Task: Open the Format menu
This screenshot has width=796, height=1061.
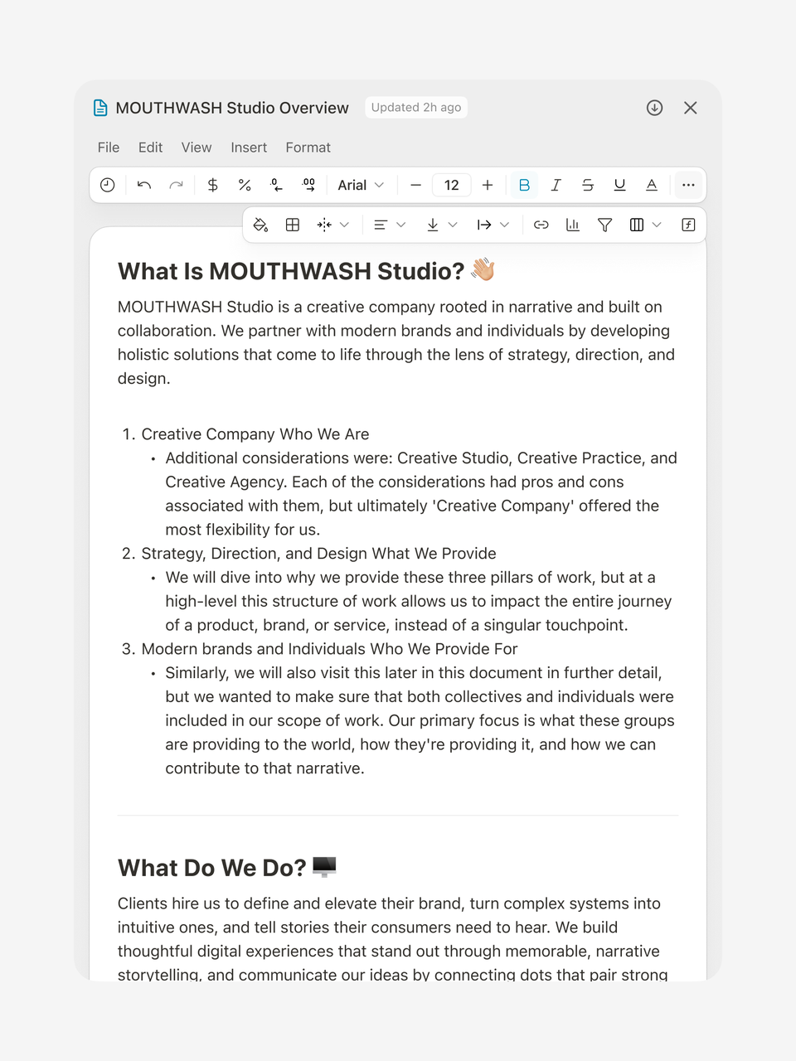Action: (308, 148)
